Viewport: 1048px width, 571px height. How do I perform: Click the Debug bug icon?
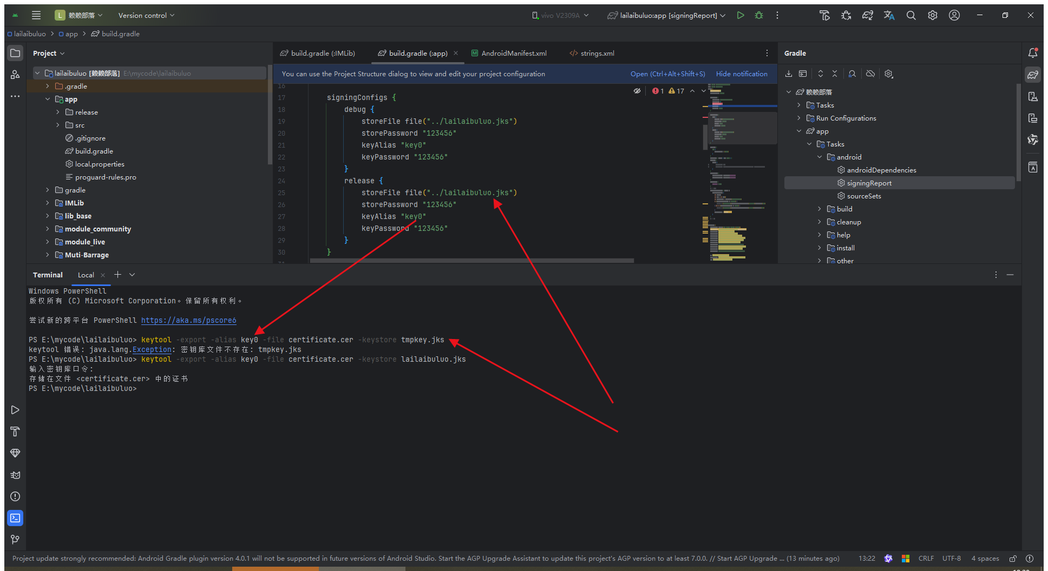[x=759, y=15]
